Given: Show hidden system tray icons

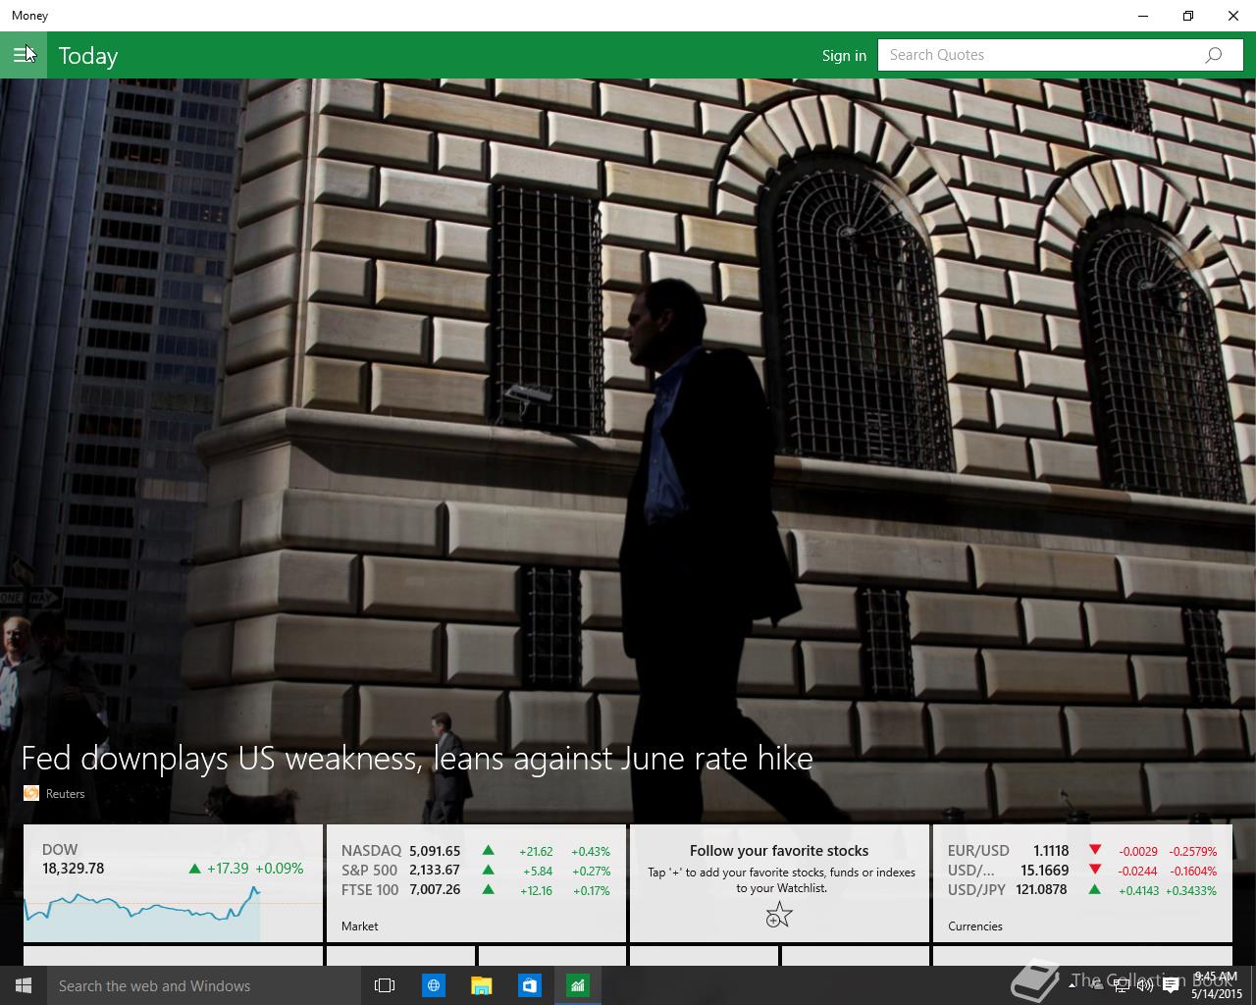Looking at the screenshot, I should (1072, 985).
